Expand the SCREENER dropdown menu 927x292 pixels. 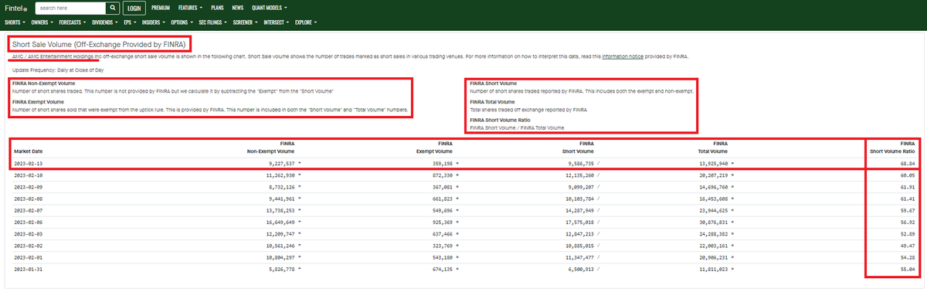point(246,22)
